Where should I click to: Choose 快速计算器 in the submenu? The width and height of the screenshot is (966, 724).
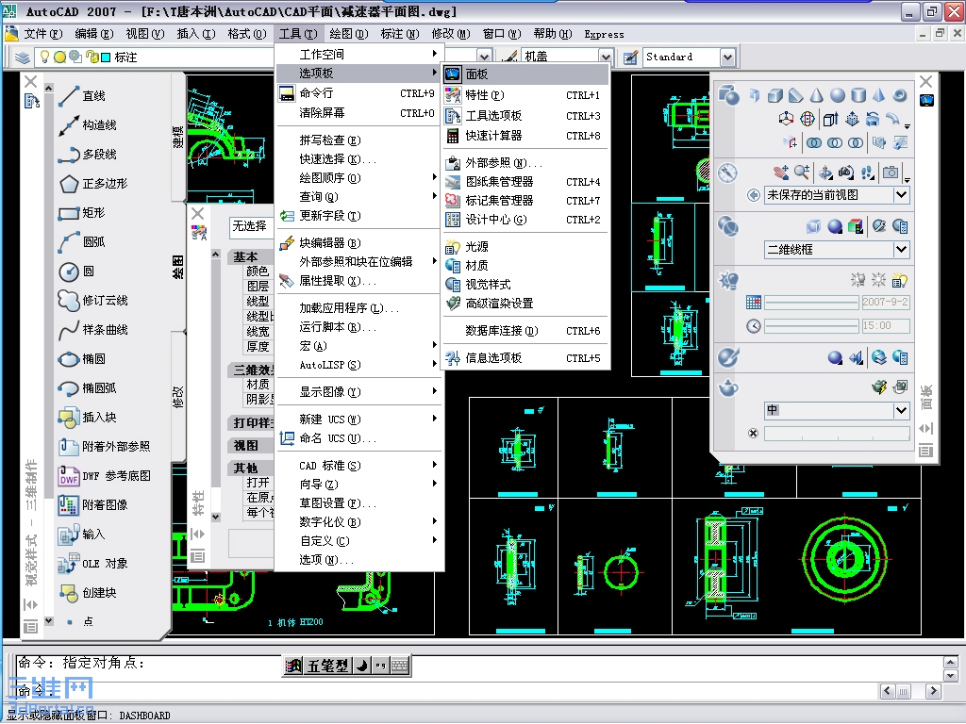click(525, 136)
